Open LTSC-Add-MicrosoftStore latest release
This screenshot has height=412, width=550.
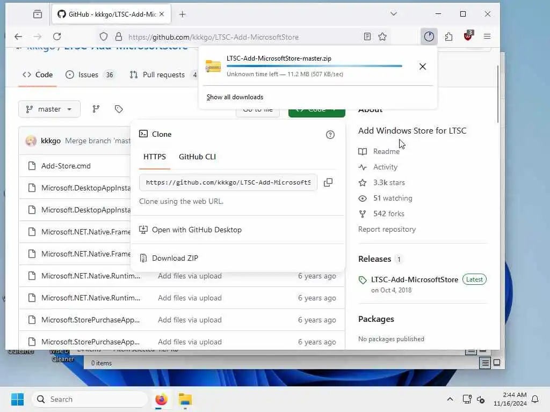coord(414,279)
